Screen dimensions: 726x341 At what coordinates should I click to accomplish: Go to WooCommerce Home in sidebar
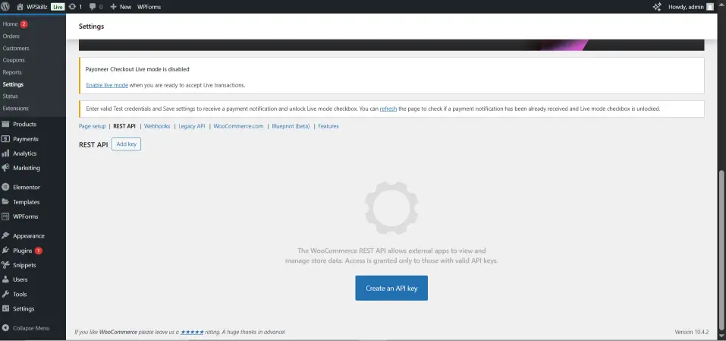pyautogui.click(x=10, y=24)
